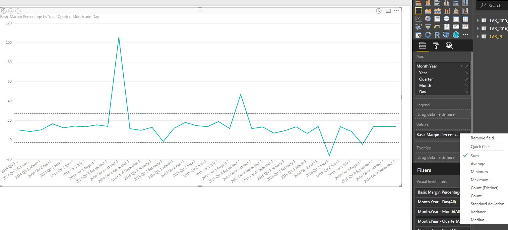Open the chart's More options ellipsis
The width and height of the screenshot is (508, 230).
tap(397, 11)
